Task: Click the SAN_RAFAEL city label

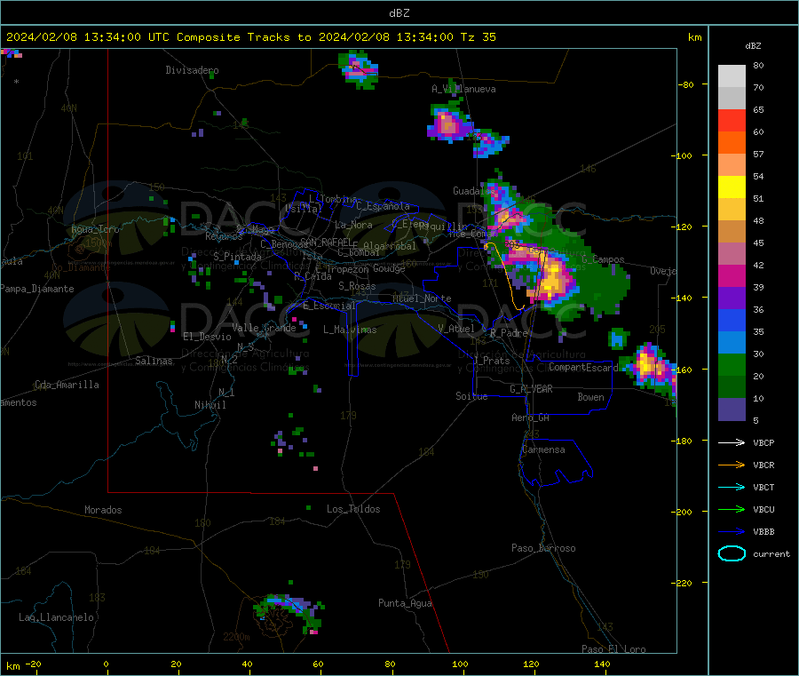Action: pyautogui.click(x=326, y=242)
